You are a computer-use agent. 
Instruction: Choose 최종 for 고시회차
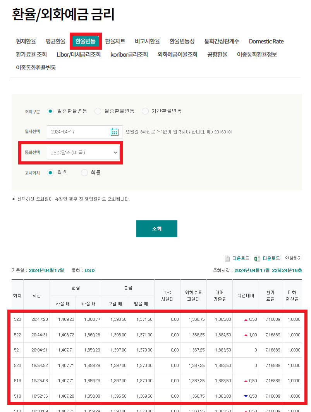pyautogui.click(x=84, y=172)
